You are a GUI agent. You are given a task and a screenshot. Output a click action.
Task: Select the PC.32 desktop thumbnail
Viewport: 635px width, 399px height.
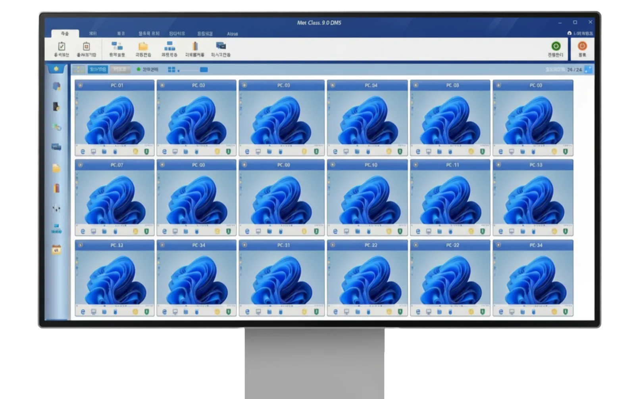115,278
